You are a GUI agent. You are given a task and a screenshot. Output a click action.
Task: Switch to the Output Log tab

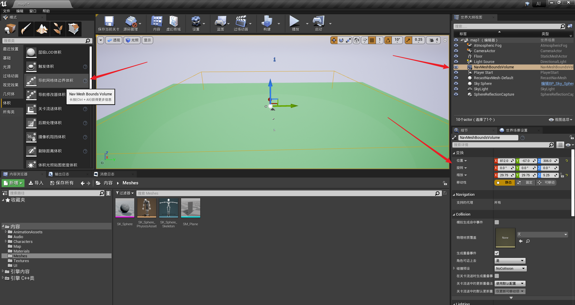click(62, 174)
